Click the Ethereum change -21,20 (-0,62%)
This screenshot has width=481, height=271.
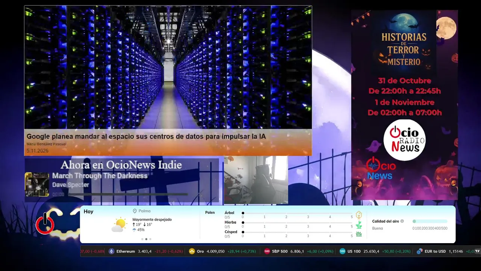[169, 251]
